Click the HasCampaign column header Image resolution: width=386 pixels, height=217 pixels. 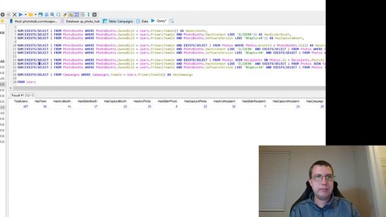pos(315,101)
